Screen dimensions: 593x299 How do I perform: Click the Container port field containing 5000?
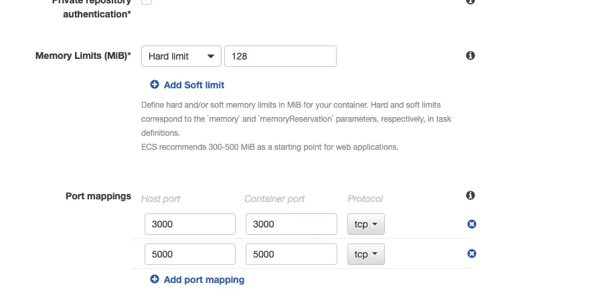[x=291, y=254]
